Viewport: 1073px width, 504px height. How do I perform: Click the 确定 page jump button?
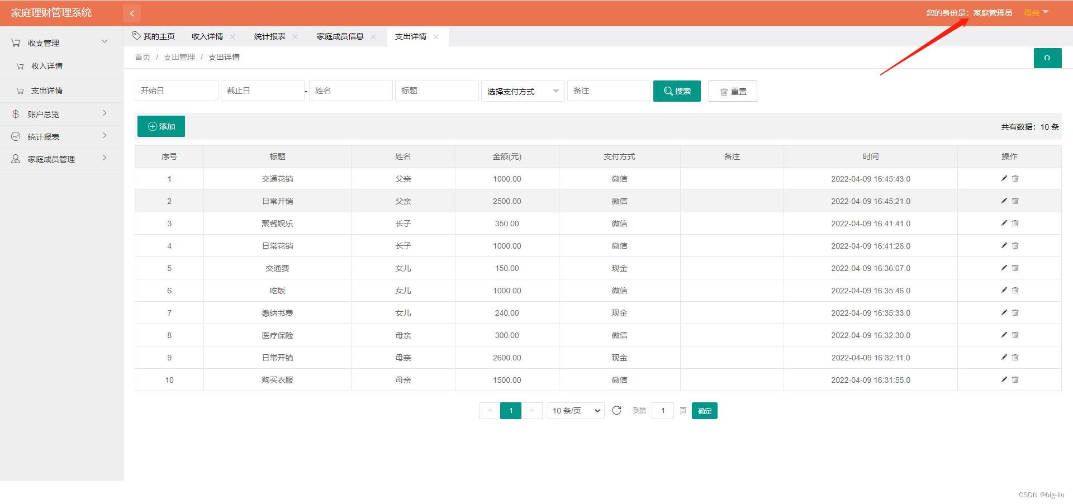coord(705,411)
